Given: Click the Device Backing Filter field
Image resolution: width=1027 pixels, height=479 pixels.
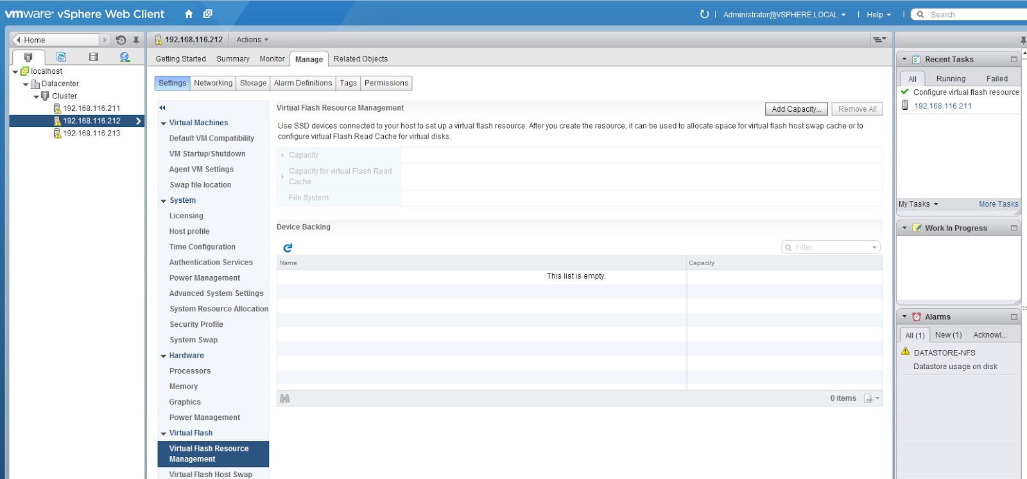Looking at the screenshot, I should (830, 248).
